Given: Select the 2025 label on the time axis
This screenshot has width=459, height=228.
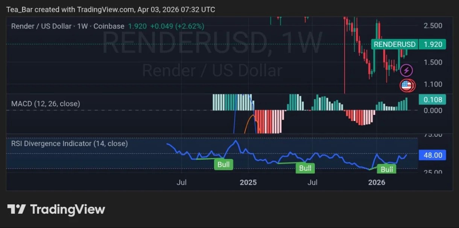Looking at the screenshot, I should (248, 182).
